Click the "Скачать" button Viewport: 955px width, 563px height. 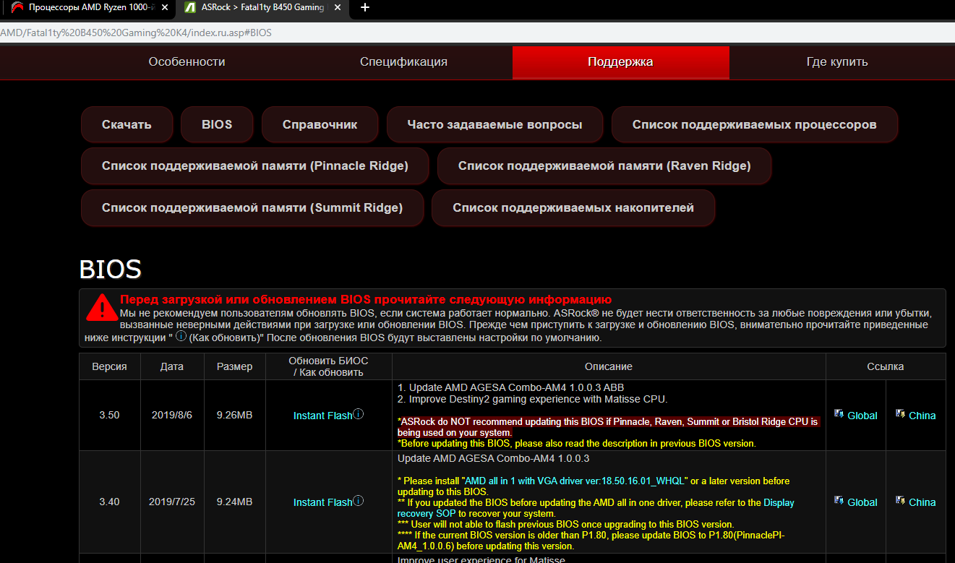click(x=127, y=124)
